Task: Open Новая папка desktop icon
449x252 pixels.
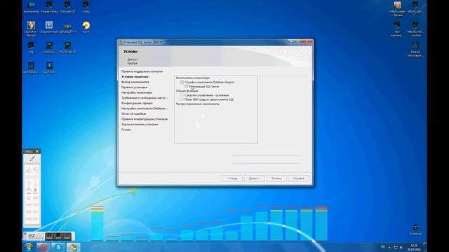Action: tap(49, 7)
